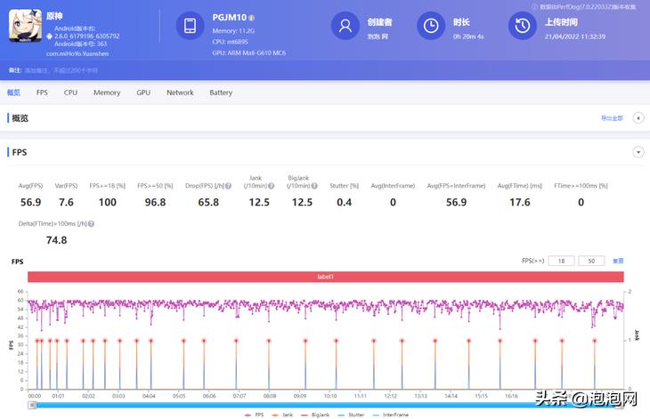Click the 重置 reset link
Screen dimensions: 650x419
tap(618, 261)
